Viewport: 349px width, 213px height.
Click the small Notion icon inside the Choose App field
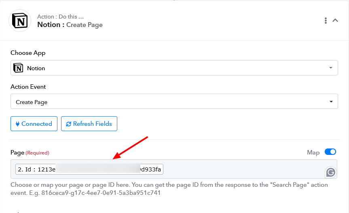pyautogui.click(x=18, y=68)
